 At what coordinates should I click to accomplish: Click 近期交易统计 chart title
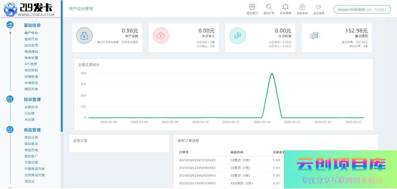(x=89, y=65)
